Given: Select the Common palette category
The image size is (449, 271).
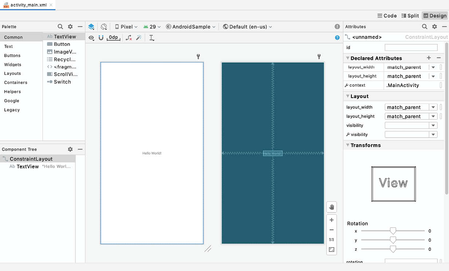Looking at the screenshot, I should pos(21,37).
